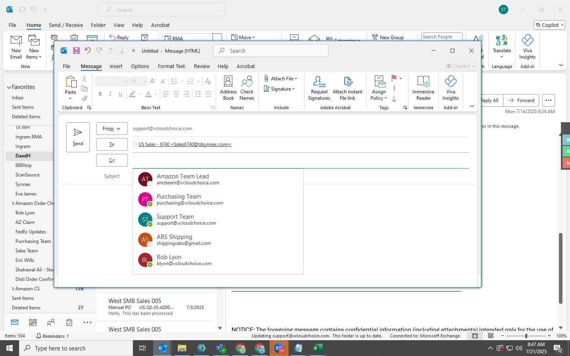This screenshot has height=356, width=570.
Task: Click the Send button
Action: coord(78,137)
